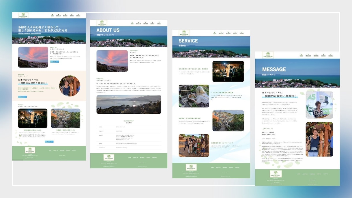The width and height of the screenshot is (352, 198).
Task: Click the blue button in the home page Message section
Action: click(22, 97)
